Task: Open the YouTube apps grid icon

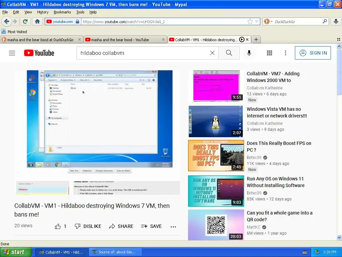Action: point(270,53)
